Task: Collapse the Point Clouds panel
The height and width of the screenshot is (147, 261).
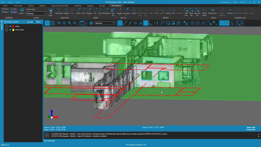Action: pyautogui.click(x=5, y=22)
